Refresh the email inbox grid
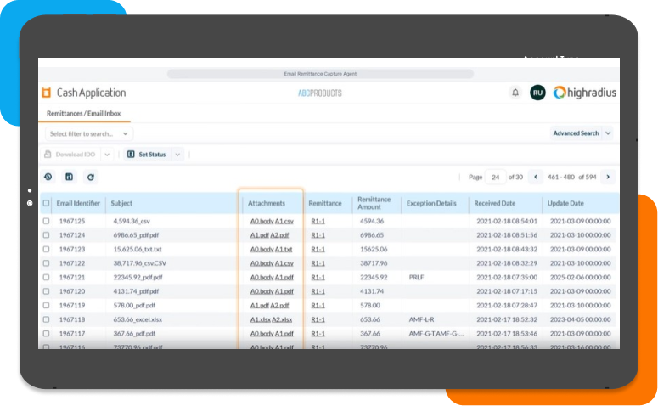This screenshot has height=406, width=658. (91, 178)
